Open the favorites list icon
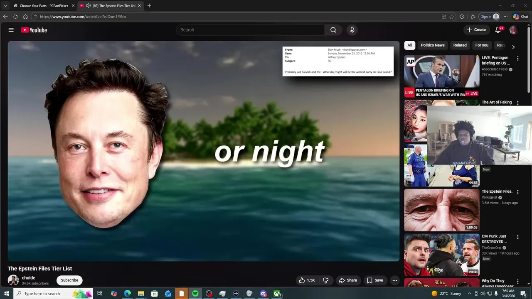Screen dimensions: 532x299 [x=473, y=17]
